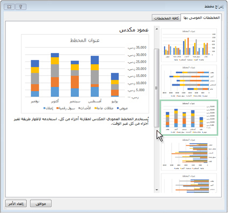
Task: Click the يوليو stacked column in preview
Action: click(x=115, y=85)
